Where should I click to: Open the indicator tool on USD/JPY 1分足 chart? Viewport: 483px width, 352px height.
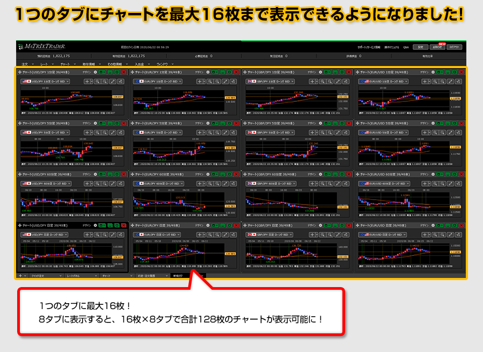[120, 82]
